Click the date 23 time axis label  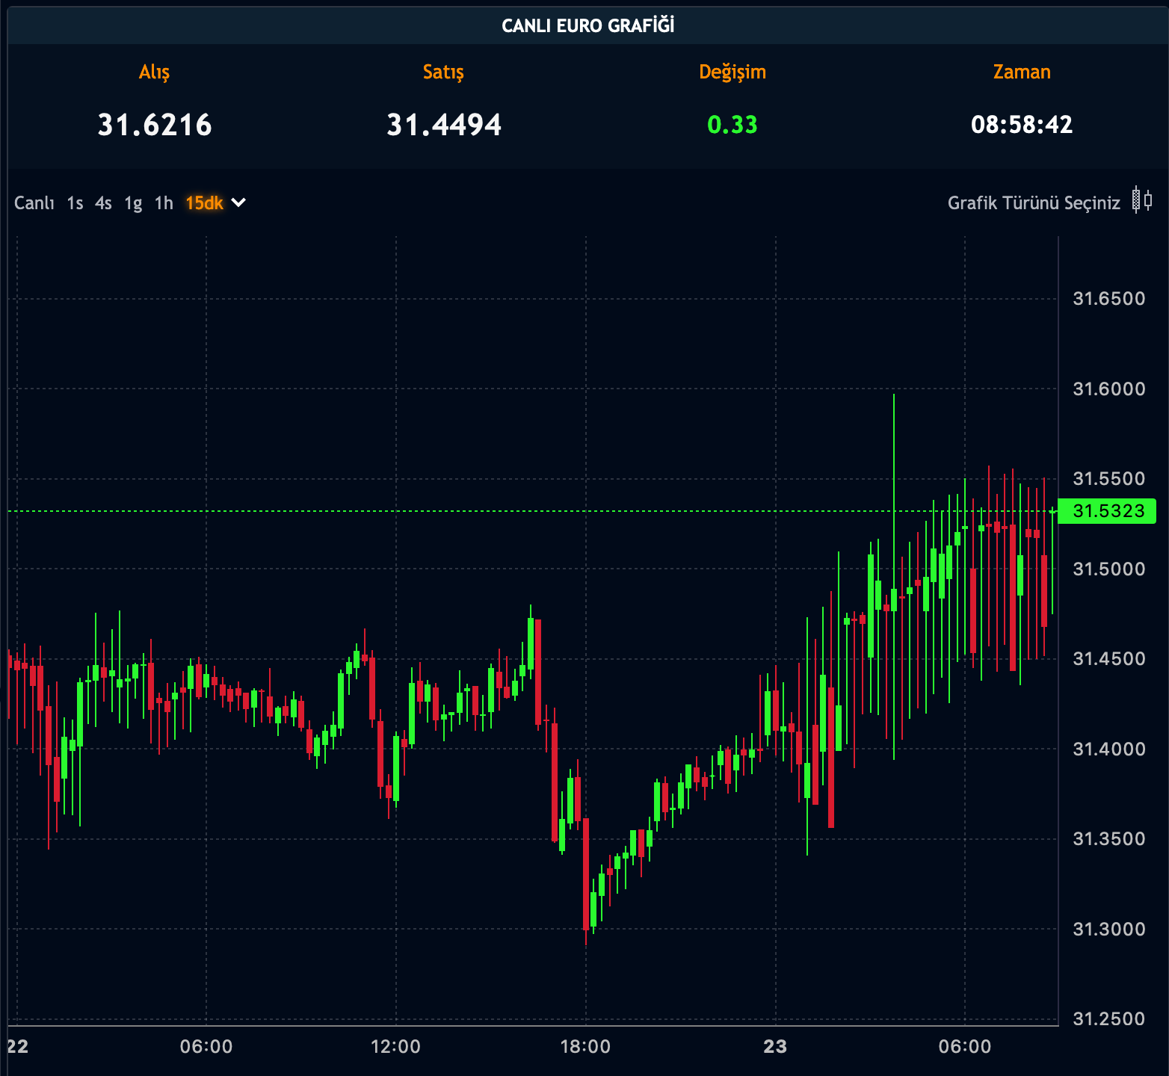click(x=775, y=1047)
